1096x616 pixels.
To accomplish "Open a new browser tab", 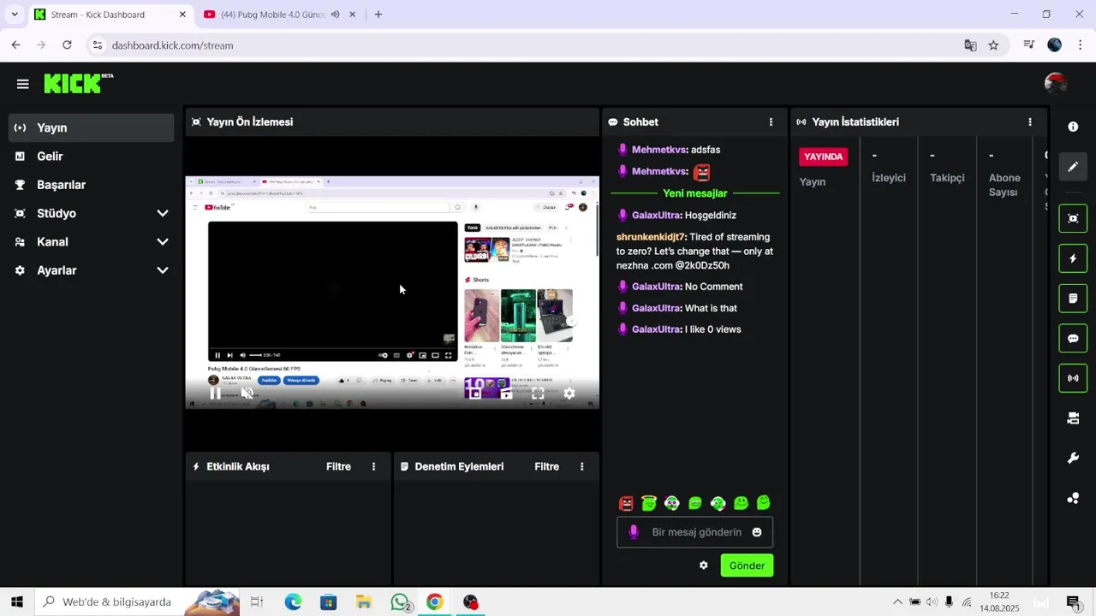I will pyautogui.click(x=378, y=15).
